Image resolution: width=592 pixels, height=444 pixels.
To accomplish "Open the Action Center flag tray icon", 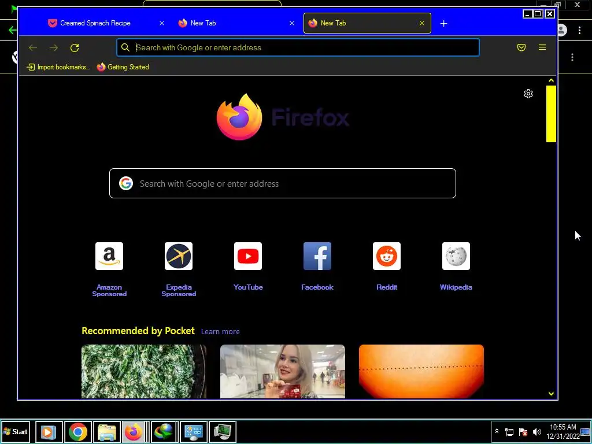I will click(523, 431).
